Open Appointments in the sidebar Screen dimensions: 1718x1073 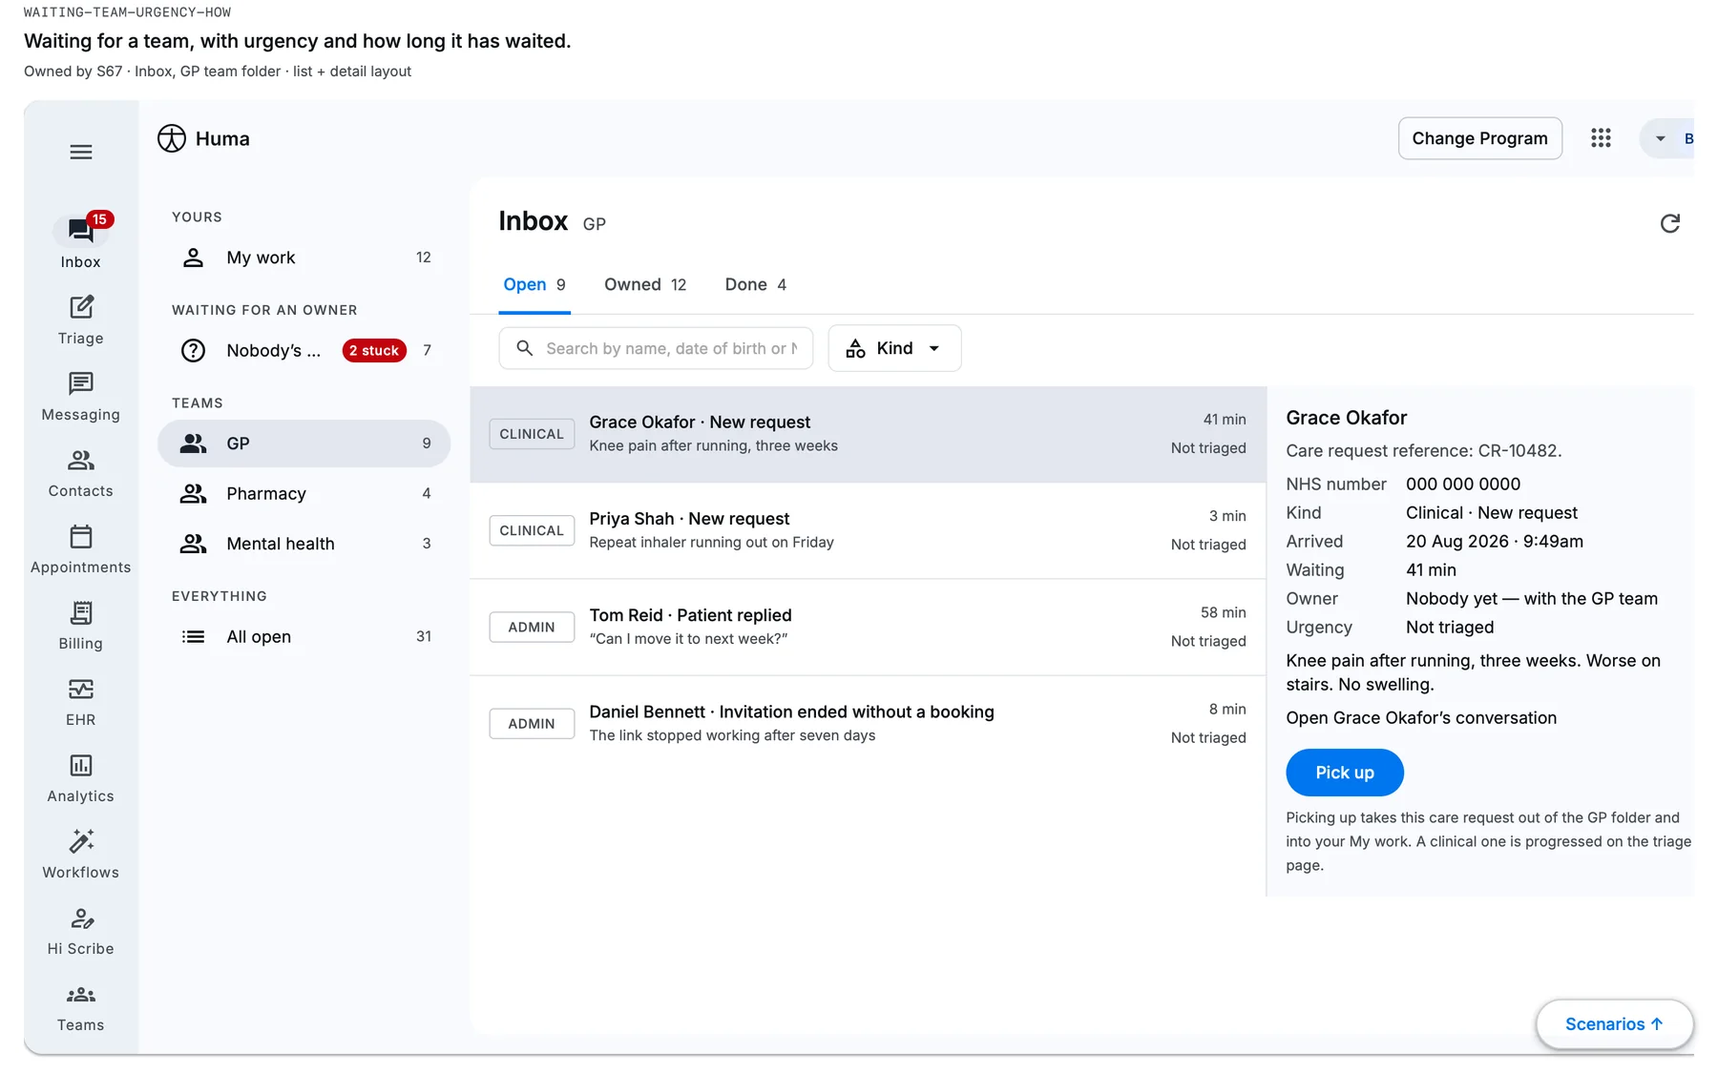pyautogui.click(x=81, y=548)
